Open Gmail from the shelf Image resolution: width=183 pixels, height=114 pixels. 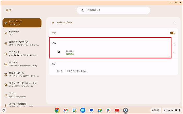tap(66, 110)
